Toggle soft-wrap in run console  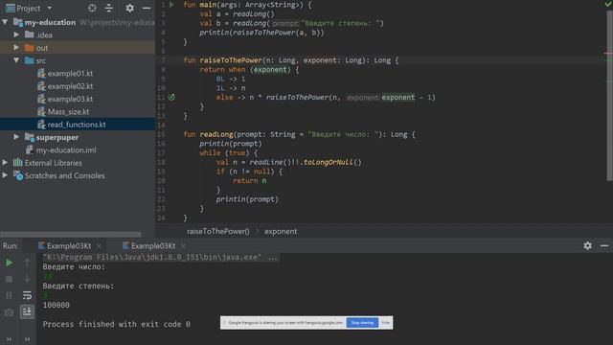pyautogui.click(x=27, y=295)
